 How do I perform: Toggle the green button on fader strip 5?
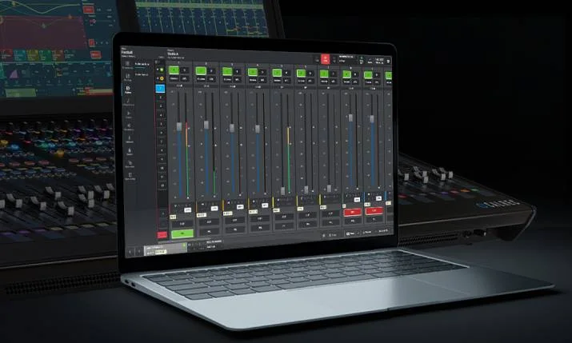(x=277, y=73)
